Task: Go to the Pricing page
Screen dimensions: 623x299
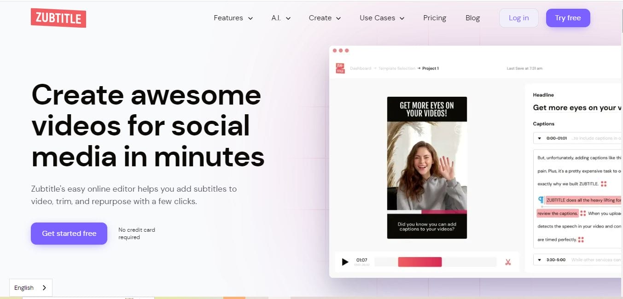Action: pyautogui.click(x=434, y=18)
